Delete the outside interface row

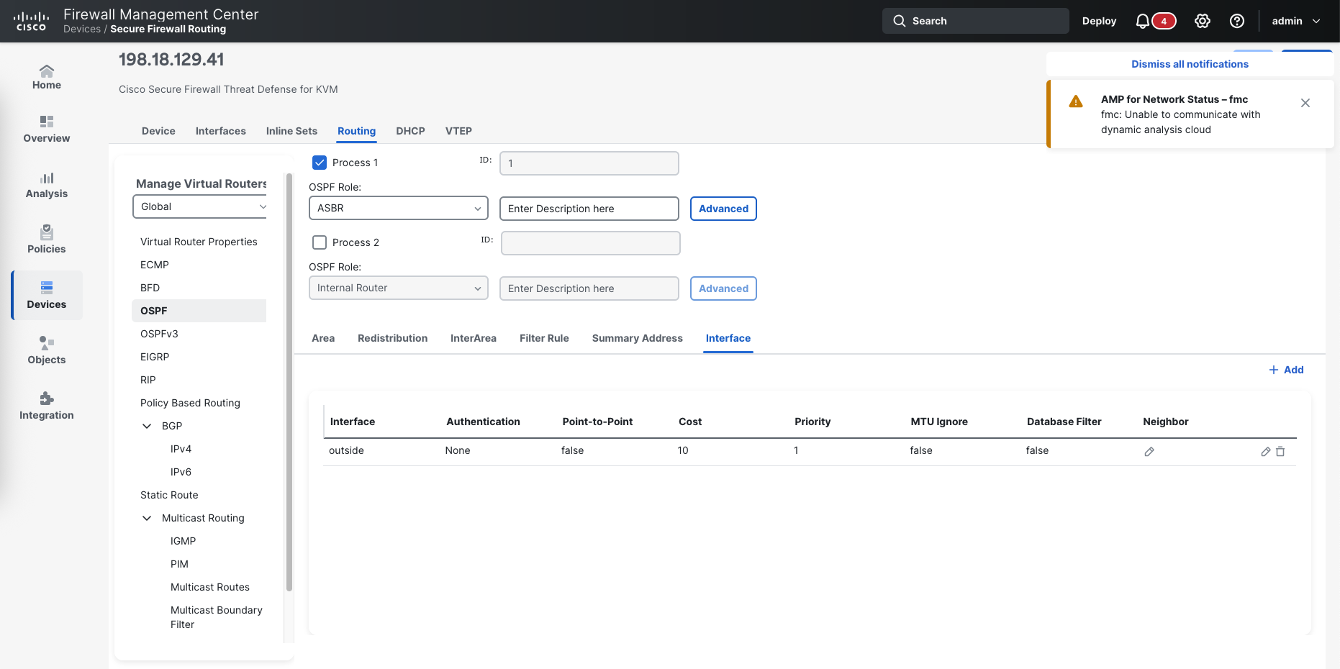coord(1280,452)
